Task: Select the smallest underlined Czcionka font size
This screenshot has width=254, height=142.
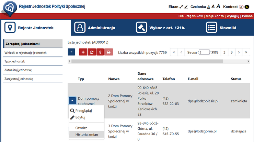Action: click(x=208, y=7)
